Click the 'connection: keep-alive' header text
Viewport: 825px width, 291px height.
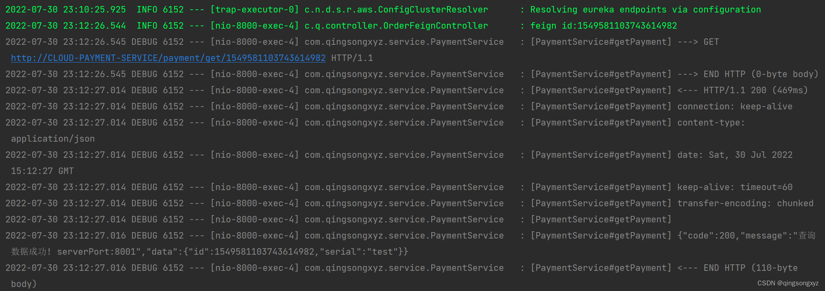(735, 107)
